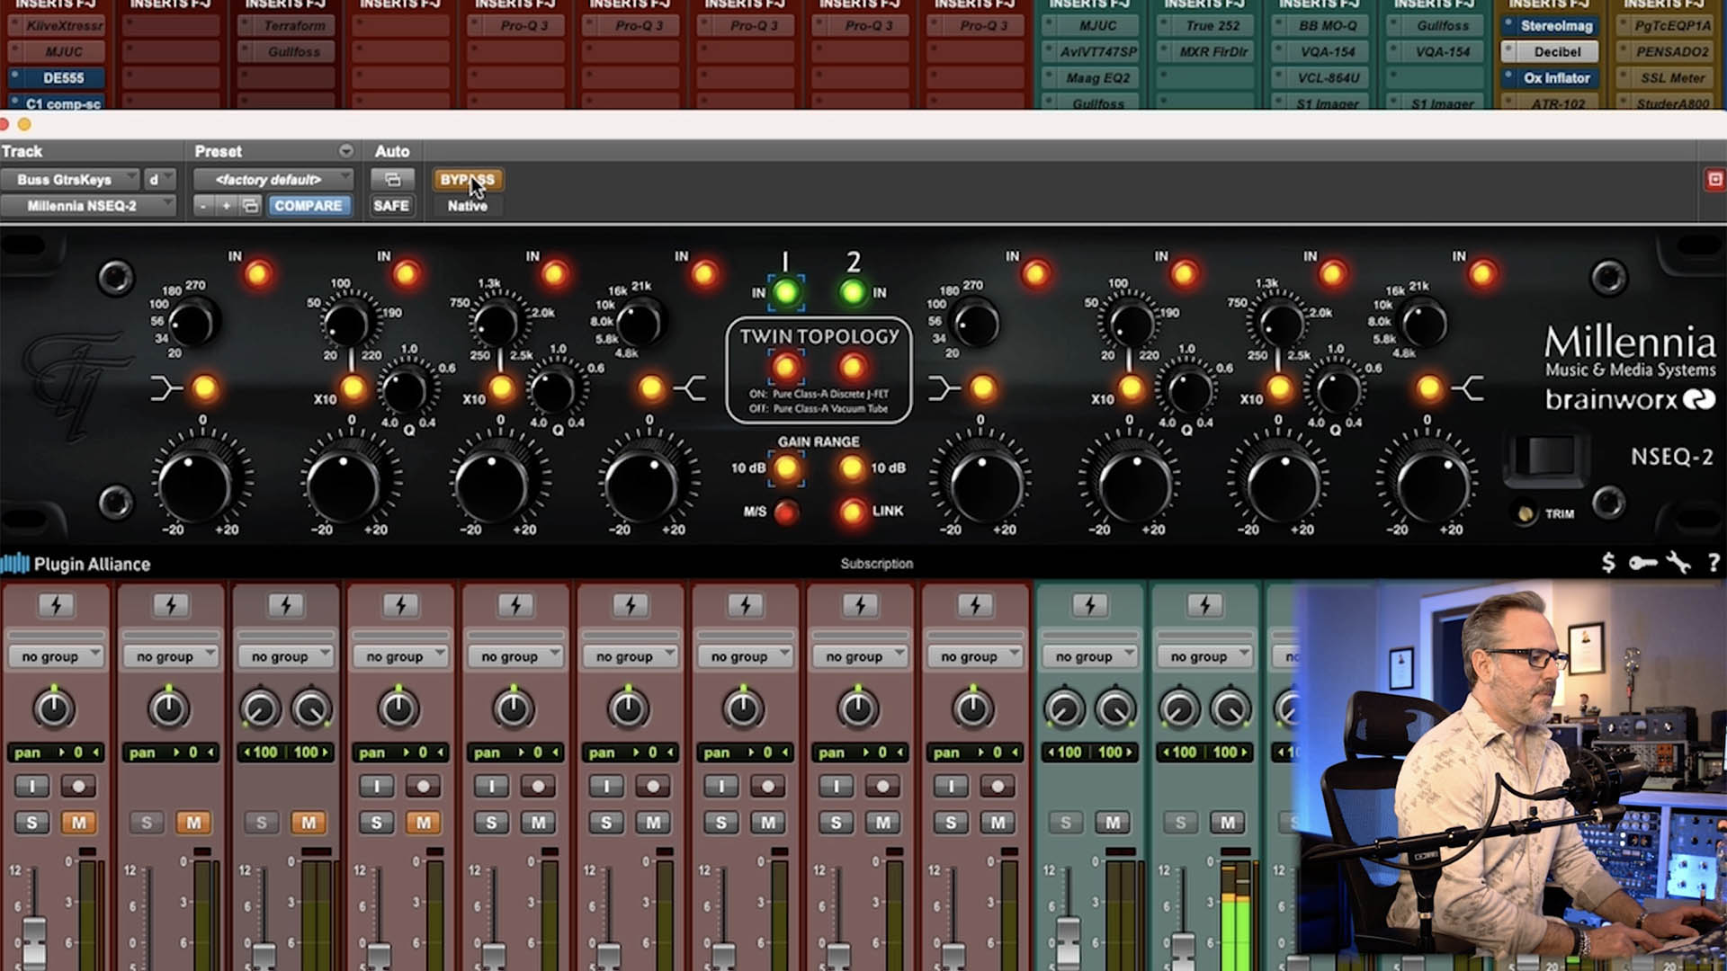1727x971 pixels.
Task: Open plugin settings via the wrench icon
Action: 1677,564
